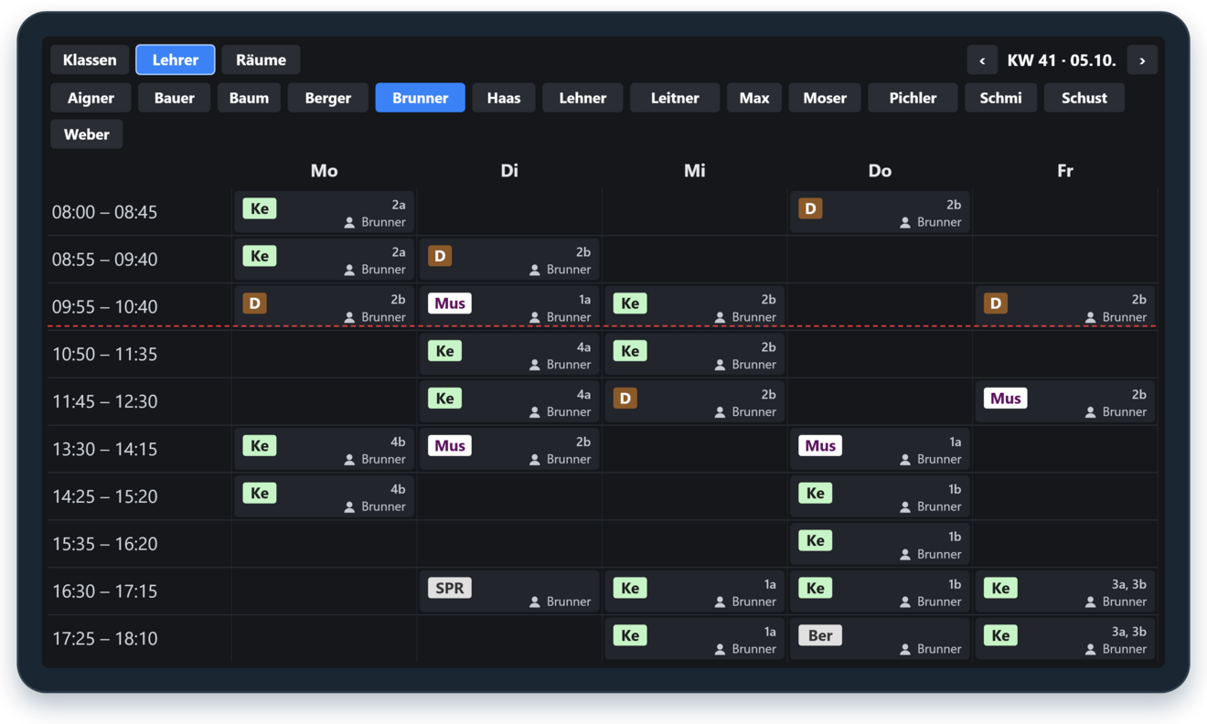Click Monday 14:25 Ke lesson 4b

tap(325, 497)
